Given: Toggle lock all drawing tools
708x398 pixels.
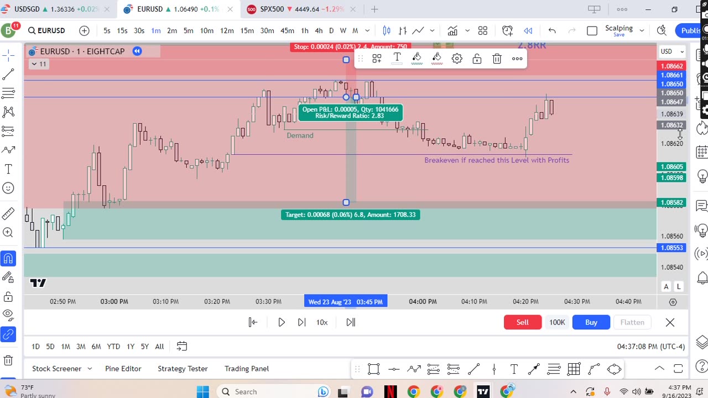Looking at the screenshot, I should (x=8, y=297).
